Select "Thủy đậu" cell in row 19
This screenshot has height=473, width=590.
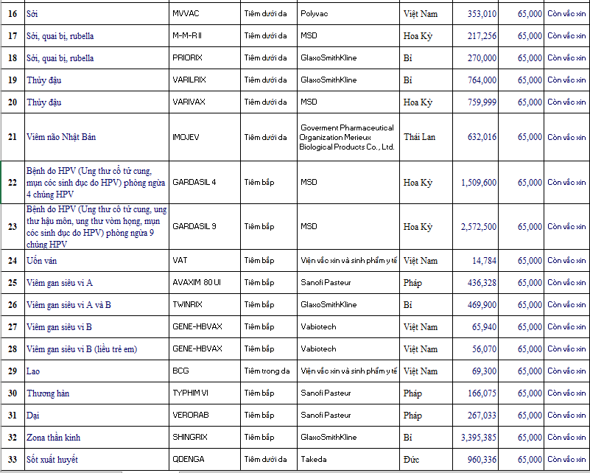point(96,80)
